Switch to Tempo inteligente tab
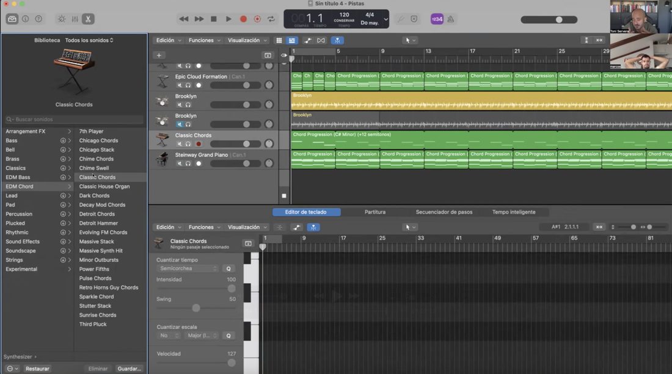 click(514, 212)
